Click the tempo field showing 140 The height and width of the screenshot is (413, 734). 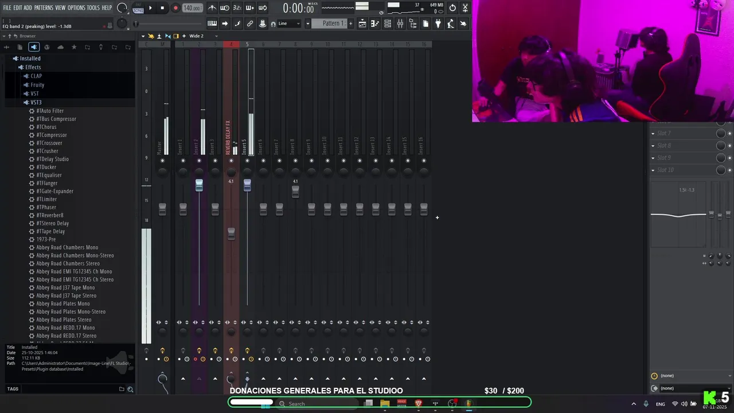coord(192,8)
